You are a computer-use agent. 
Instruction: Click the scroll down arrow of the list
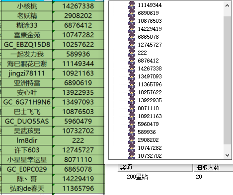(x=227, y=155)
